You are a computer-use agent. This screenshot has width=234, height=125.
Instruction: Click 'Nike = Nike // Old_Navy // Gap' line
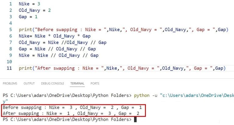58,55
